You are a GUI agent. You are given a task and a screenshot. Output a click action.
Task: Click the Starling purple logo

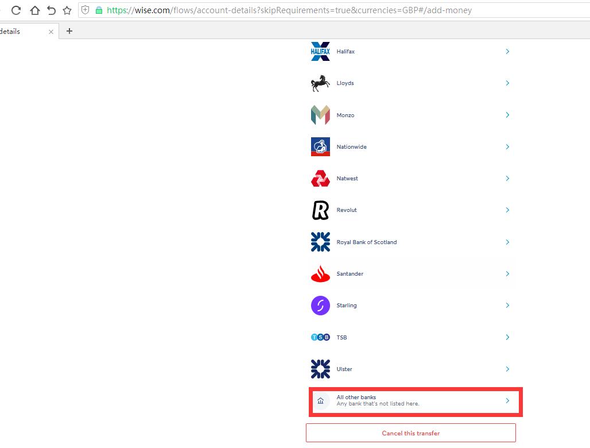320,306
